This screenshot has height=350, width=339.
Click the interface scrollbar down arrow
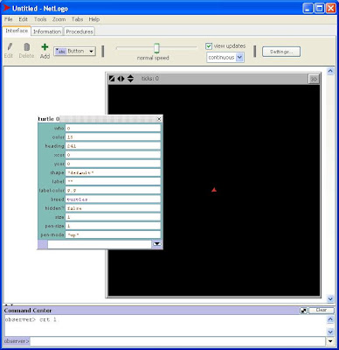click(330, 298)
